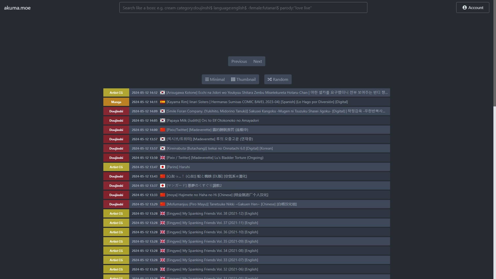Screen dimensions: 496x279
Task: Go to the Next page
Action: click(x=258, y=61)
